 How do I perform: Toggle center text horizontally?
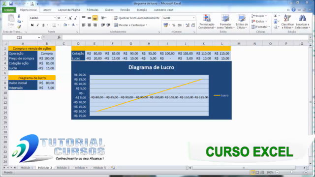tap(89, 25)
